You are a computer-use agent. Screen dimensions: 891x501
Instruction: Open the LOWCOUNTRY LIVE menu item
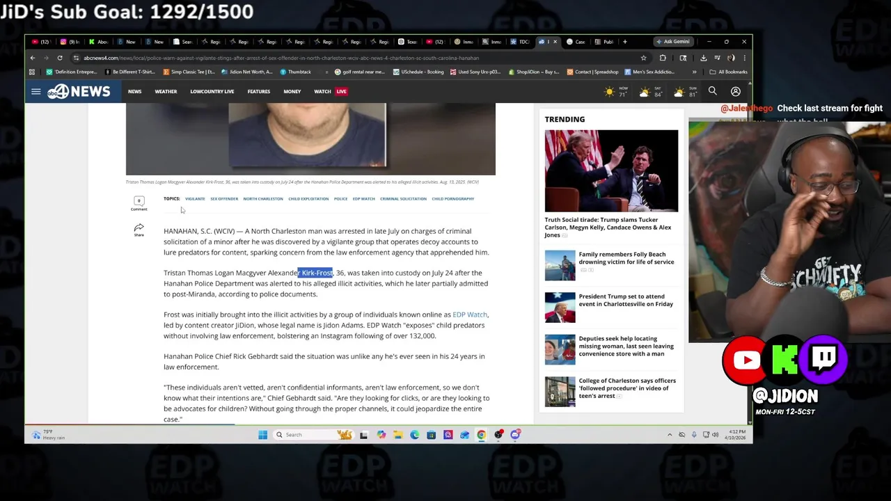pos(212,91)
